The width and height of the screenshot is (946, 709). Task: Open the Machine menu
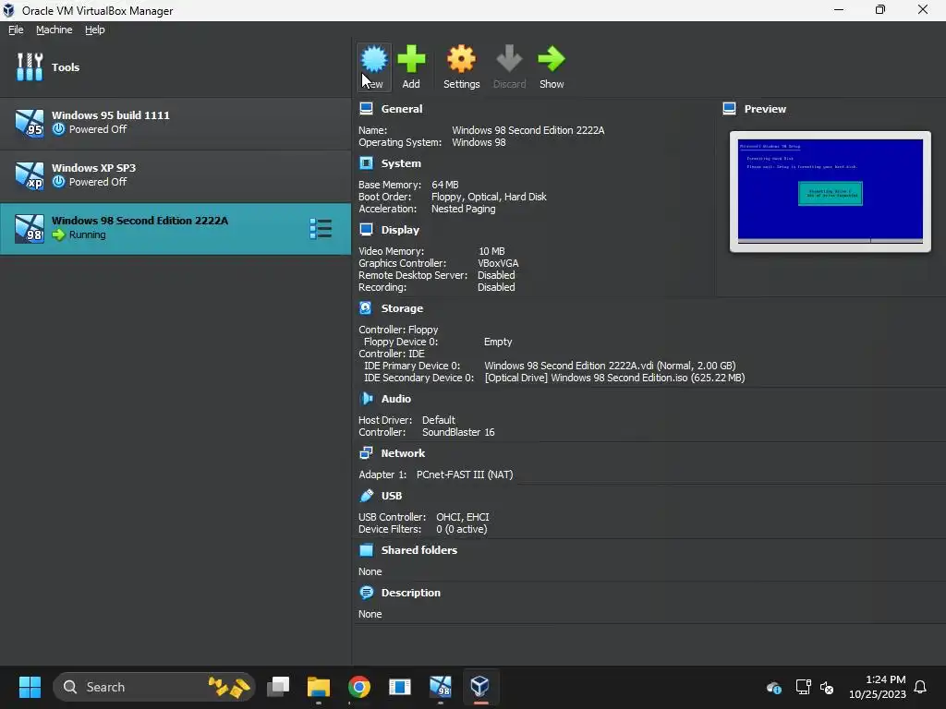(55, 30)
